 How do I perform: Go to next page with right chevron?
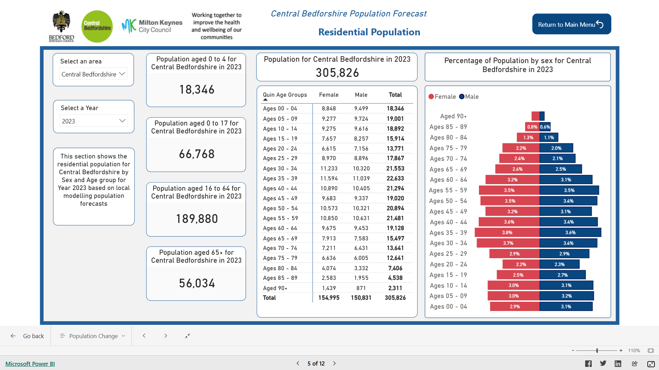click(x=166, y=336)
